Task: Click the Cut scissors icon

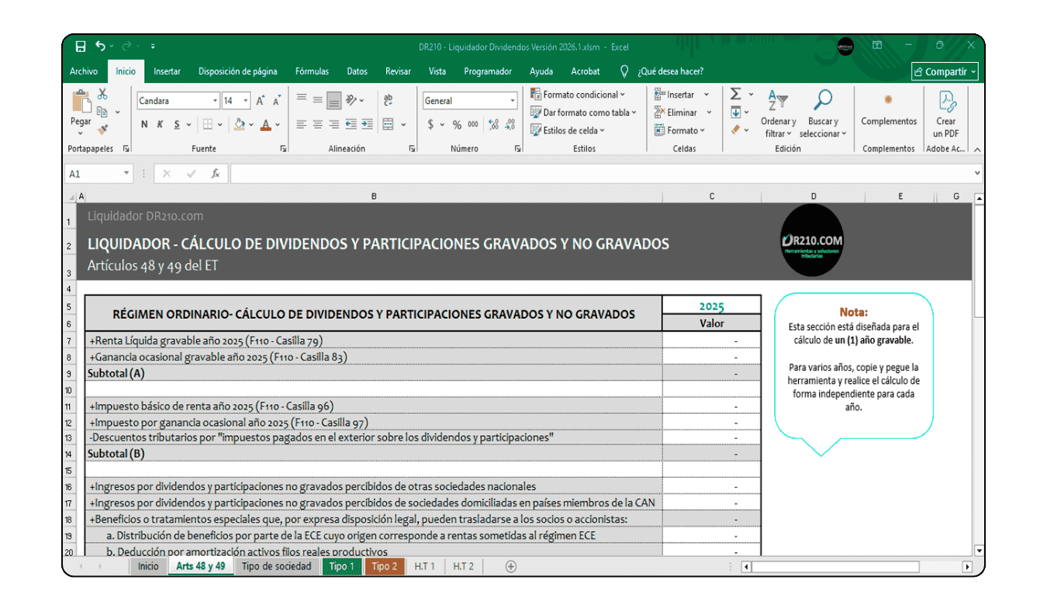Action: pyautogui.click(x=102, y=95)
